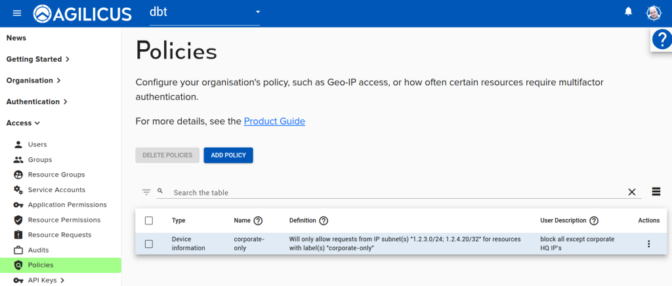Viewport: 672px width, 286px height.
Task: Click the block all except corporate description
Action: tap(577, 243)
